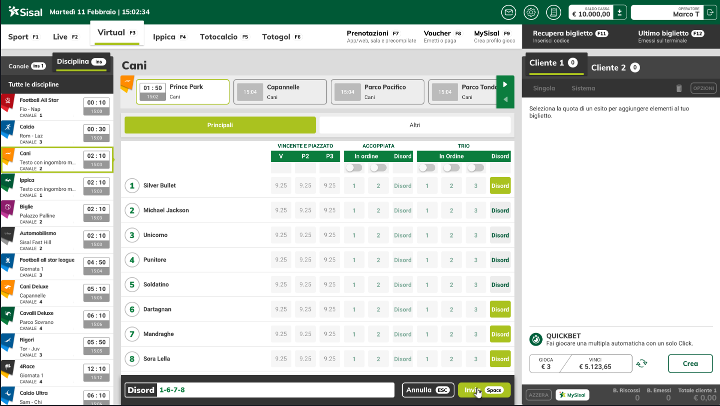Screen dimensions: 720x406
Task: Click the Cavalli Deluxe discipline icon
Action: (8, 315)
